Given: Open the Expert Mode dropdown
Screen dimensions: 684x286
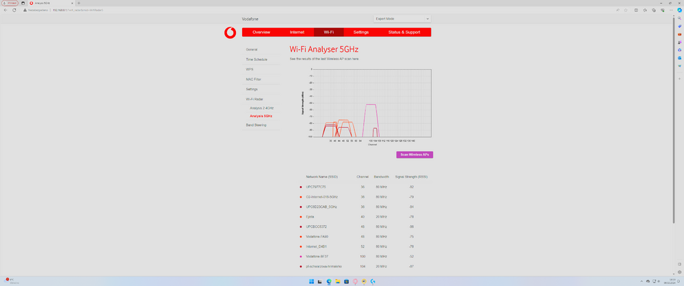Looking at the screenshot, I should pos(402,18).
